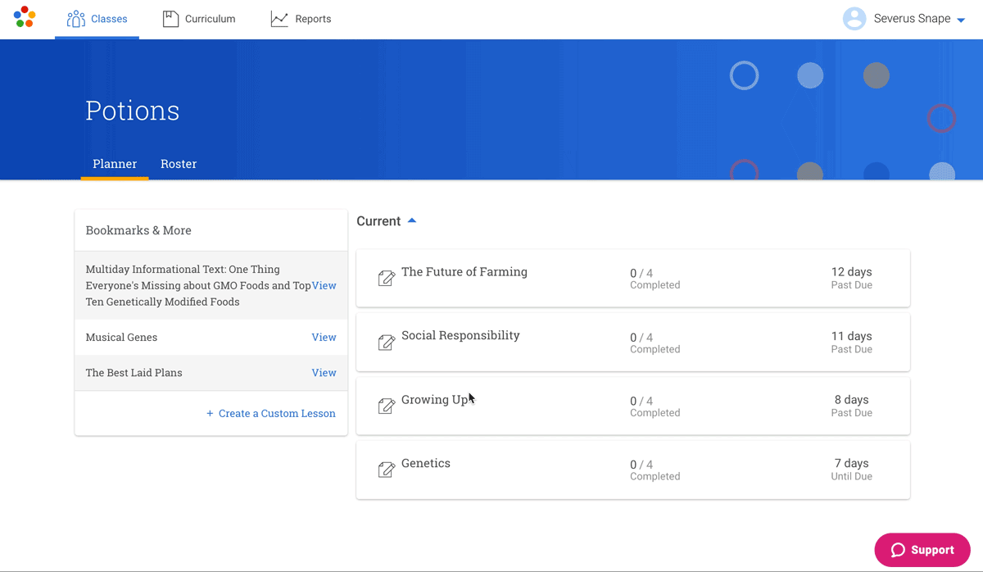Viewport: 983px width, 572px height.
Task: Click the Support chat bubble icon
Action: 898,550
